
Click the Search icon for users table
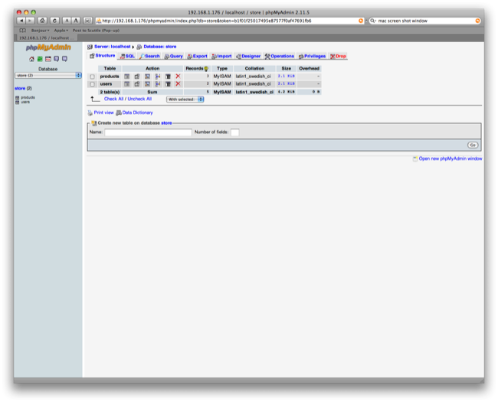(147, 84)
